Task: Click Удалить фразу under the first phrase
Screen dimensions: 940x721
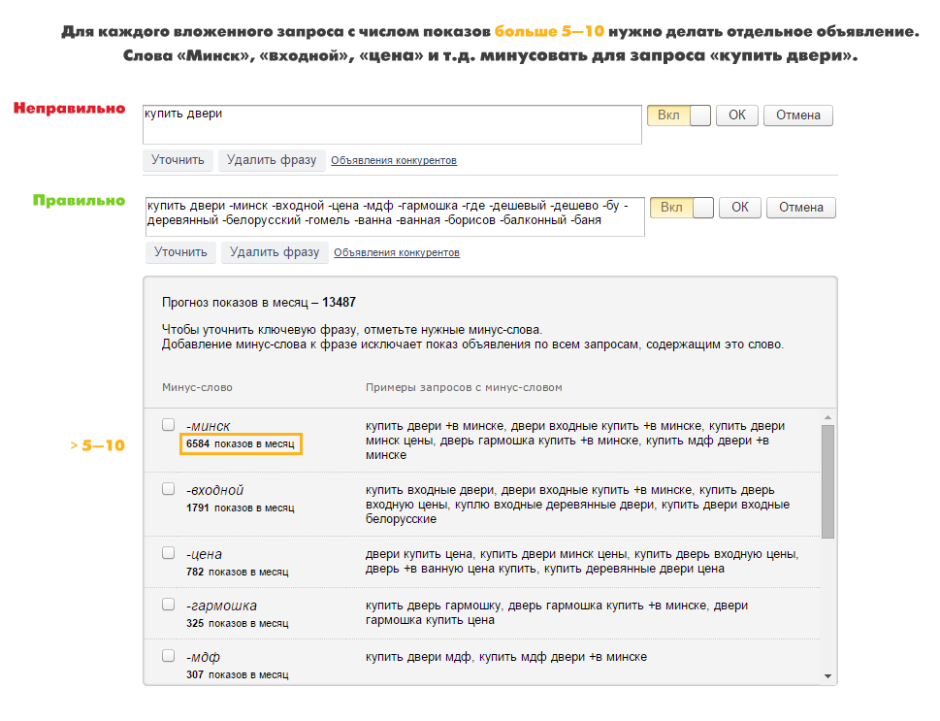Action: [272, 160]
